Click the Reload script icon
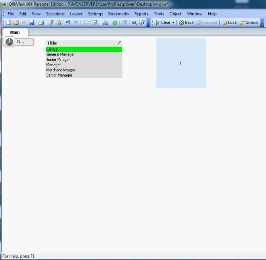Image resolution: width=266 pixels, height=260 pixels. 59,22
